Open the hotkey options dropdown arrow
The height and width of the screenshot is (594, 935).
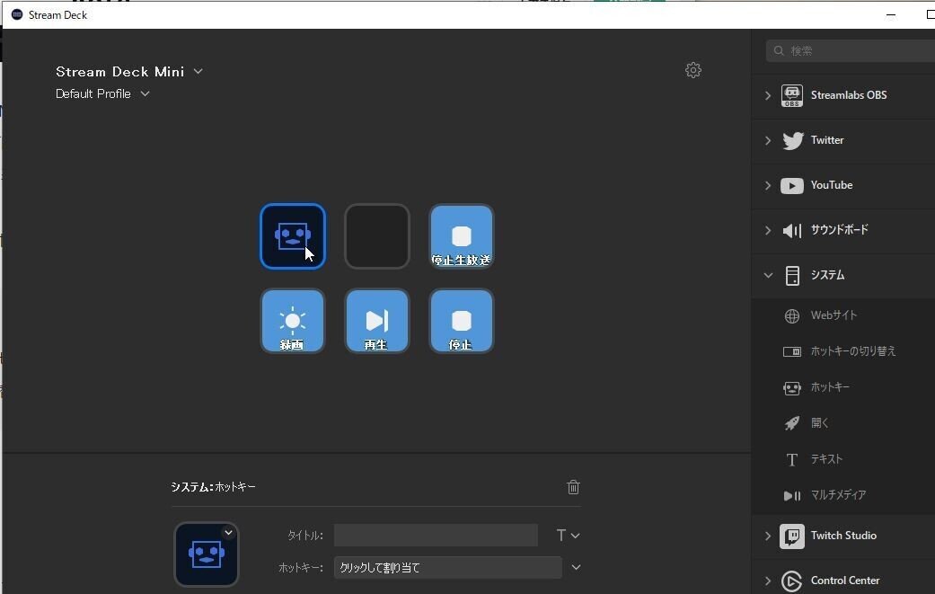tap(576, 567)
